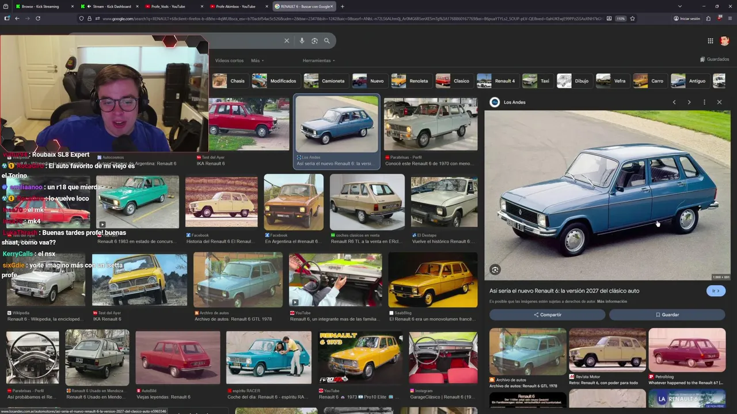The image size is (737, 414).
Task: Open green Renault 6 1983 thumbnail
Action: (138, 202)
